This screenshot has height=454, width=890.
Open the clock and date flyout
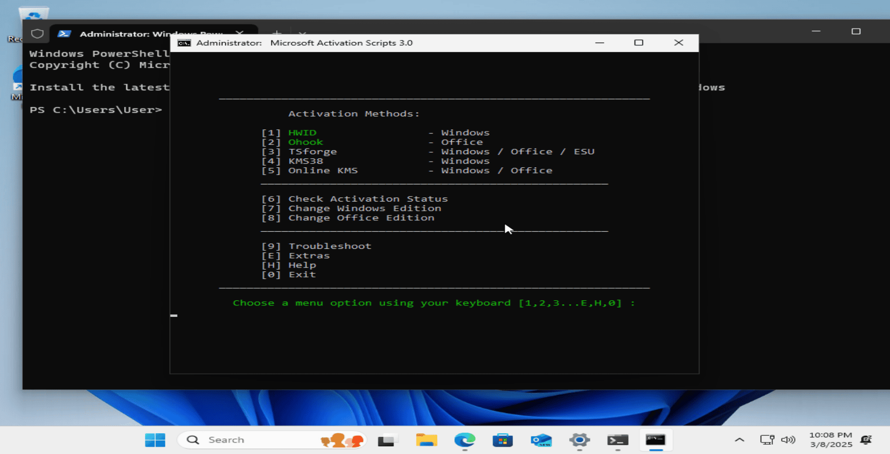[830, 440]
